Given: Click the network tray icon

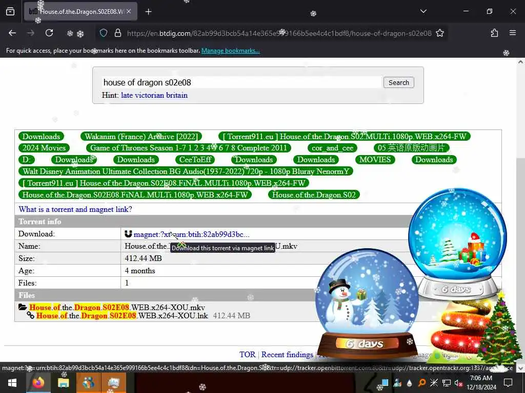Looking at the screenshot, I should pyautogui.click(x=447, y=383).
